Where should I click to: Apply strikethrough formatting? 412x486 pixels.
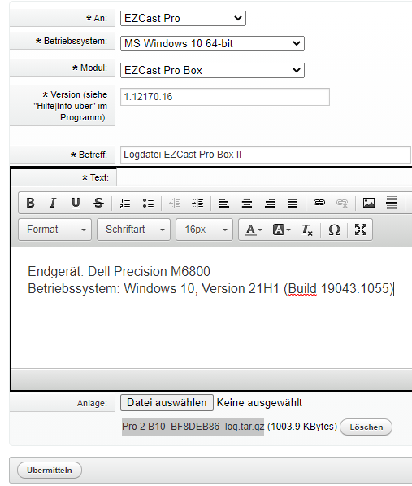coord(98,203)
